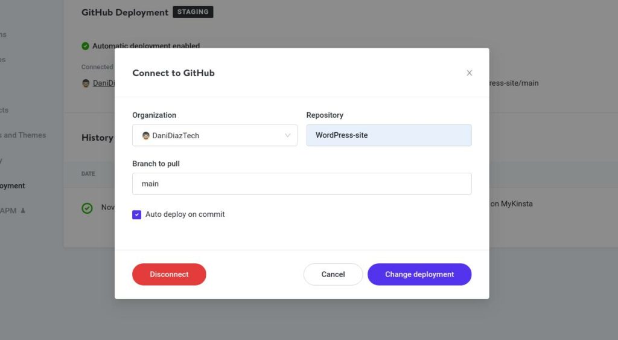618x340 pixels.
Task: Click the Cancel button
Action: 333,274
